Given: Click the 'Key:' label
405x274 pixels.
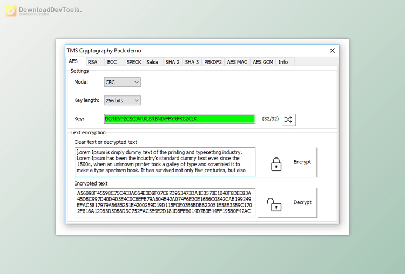Looking at the screenshot, I should 79,119.
